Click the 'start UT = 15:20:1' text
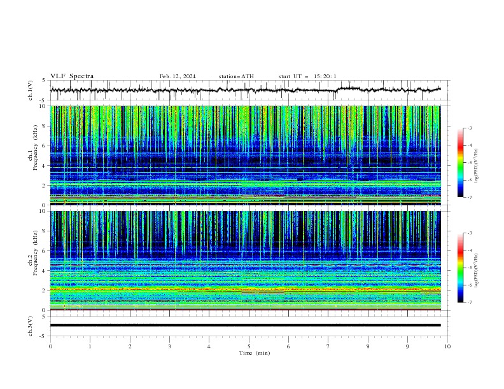Image resolution: width=504 pixels, height=389 pixels. [x=307, y=76]
